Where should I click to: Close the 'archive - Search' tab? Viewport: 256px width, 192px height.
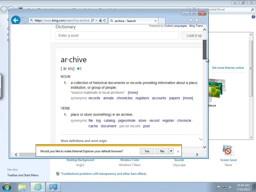[155, 21]
